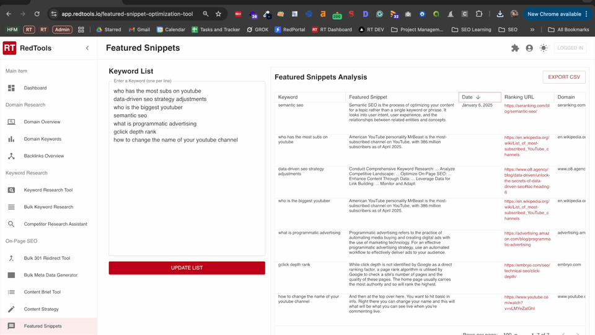Open the Chrome three-dot menu
The image size is (595, 335).
pyautogui.click(x=587, y=14)
